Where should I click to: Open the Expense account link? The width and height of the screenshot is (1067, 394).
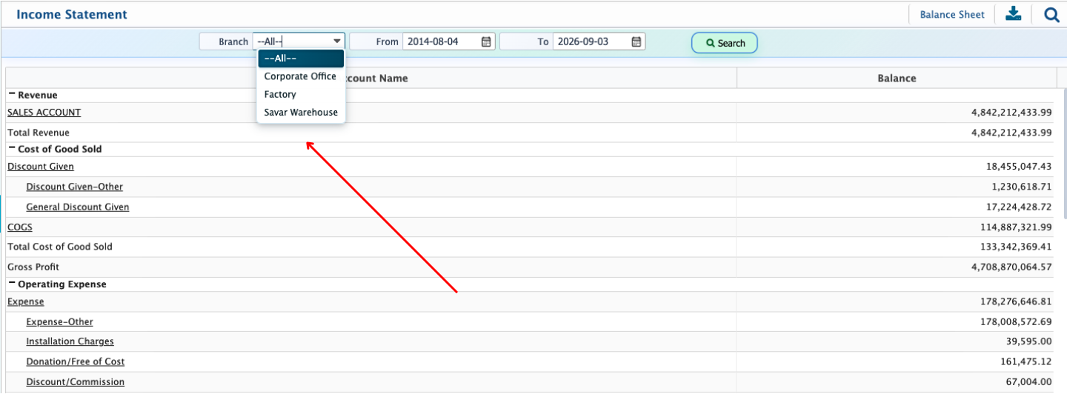point(25,301)
